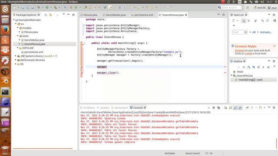Select Pessoa.java in Package Explorer

[31, 32]
